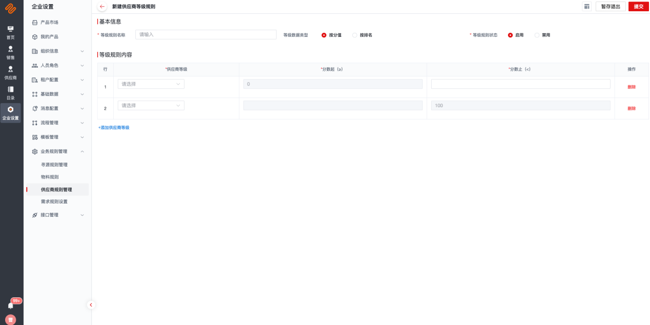Collapse sidebar with red arrow handle
The image size is (650, 325).
click(91, 304)
